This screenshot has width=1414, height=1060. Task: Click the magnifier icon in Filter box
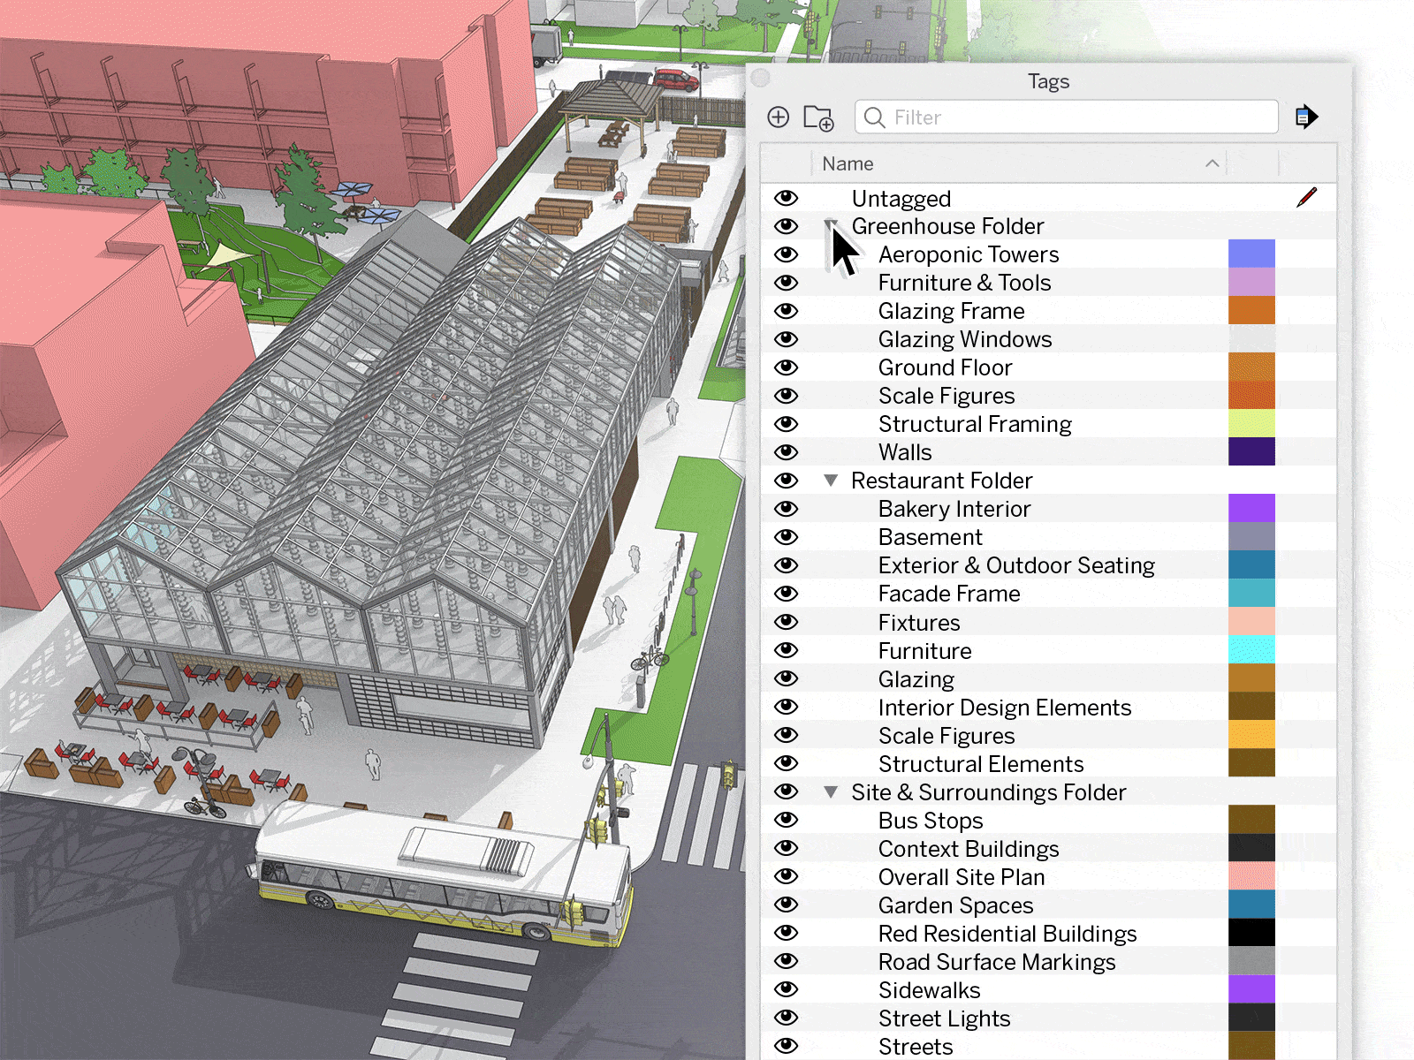[874, 117]
